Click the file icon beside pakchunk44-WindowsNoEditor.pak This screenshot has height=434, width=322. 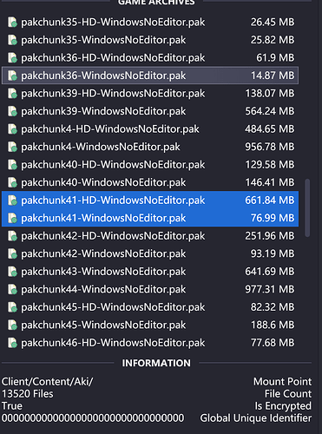(12, 289)
